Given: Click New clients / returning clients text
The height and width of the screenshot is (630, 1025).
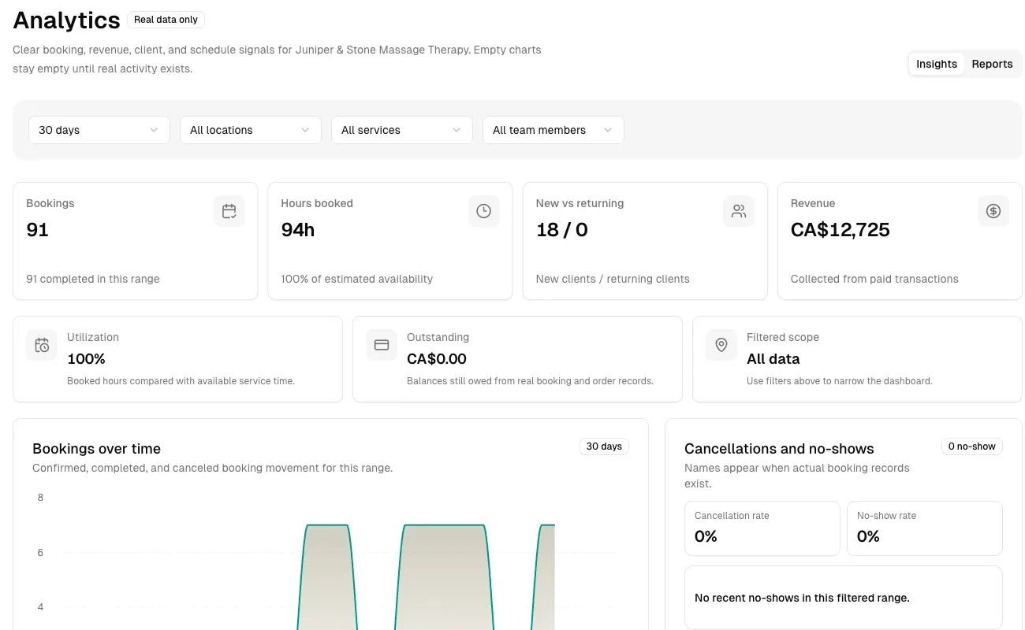Looking at the screenshot, I should (613, 279).
